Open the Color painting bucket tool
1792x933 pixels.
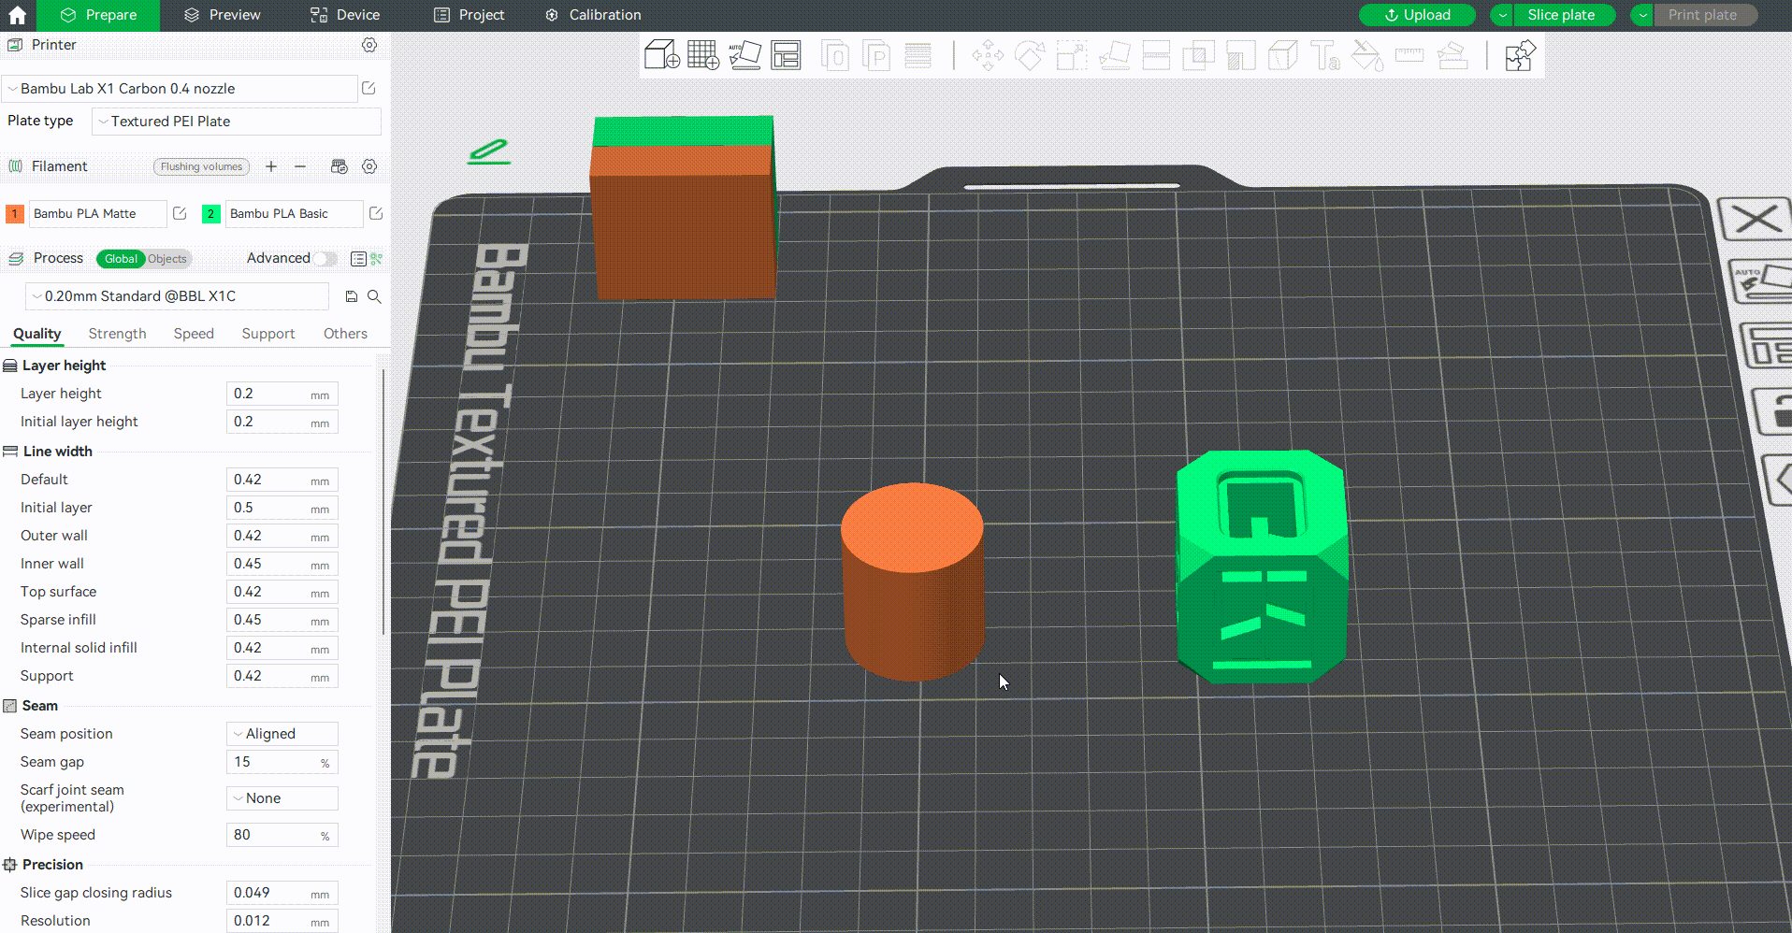(x=1366, y=55)
